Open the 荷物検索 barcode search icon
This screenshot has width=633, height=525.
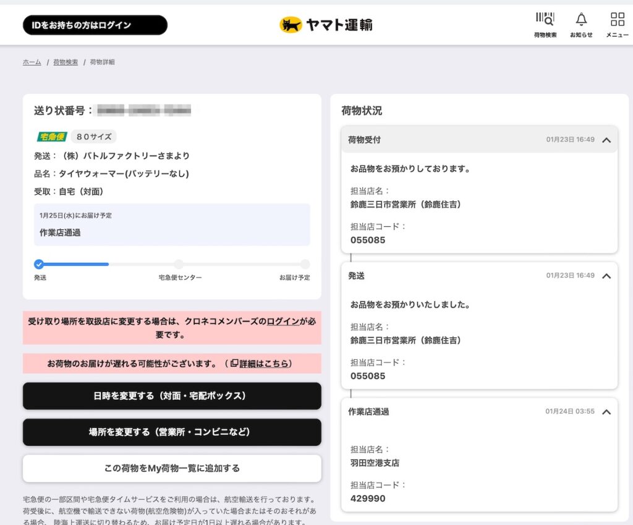[x=545, y=19]
